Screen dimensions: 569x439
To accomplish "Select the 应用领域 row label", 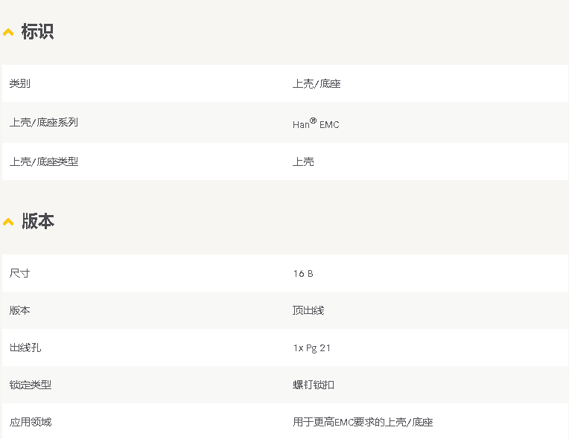I will [31, 422].
